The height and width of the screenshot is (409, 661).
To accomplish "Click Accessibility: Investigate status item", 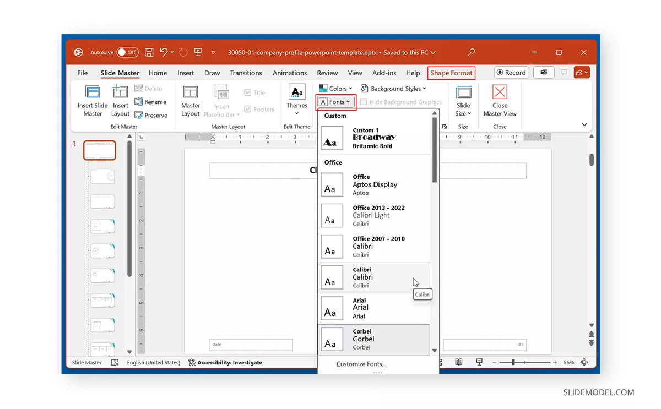I will 225,363.
